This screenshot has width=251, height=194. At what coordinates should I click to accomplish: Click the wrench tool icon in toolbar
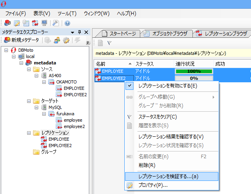point(56,23)
